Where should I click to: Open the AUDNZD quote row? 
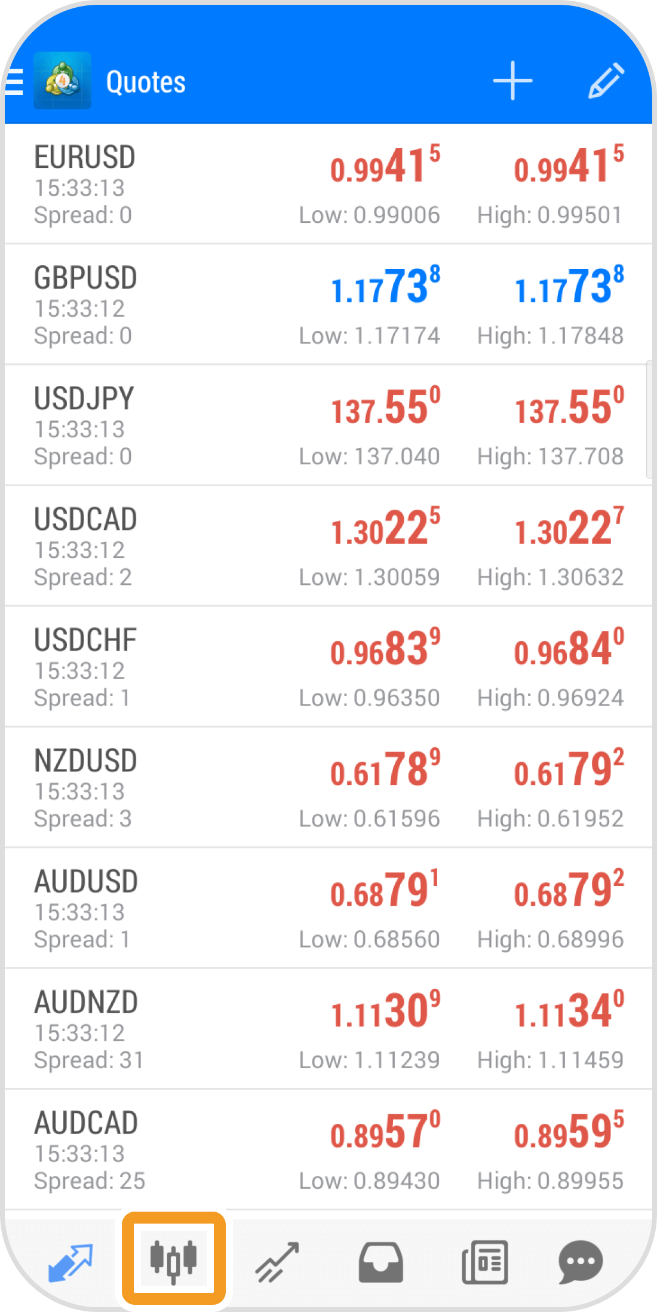179,1029
